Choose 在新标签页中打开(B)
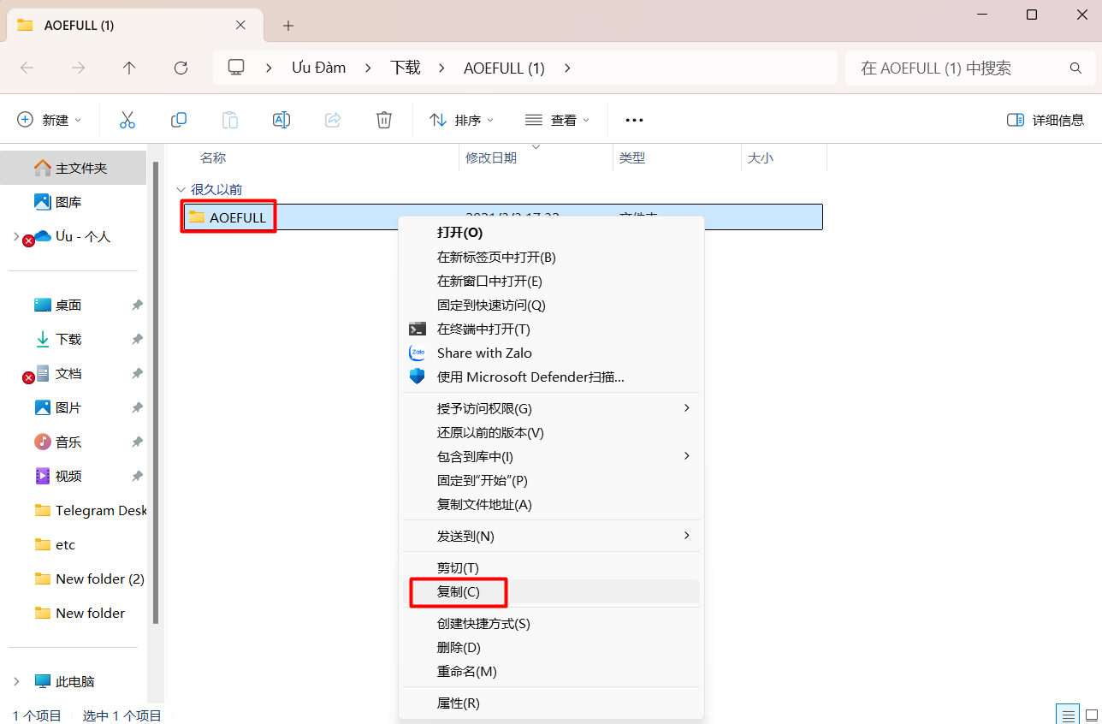This screenshot has width=1102, height=724. [x=551, y=257]
